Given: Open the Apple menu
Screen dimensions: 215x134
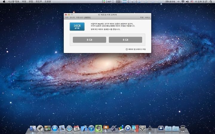Looking at the screenshot, I should [4, 1].
